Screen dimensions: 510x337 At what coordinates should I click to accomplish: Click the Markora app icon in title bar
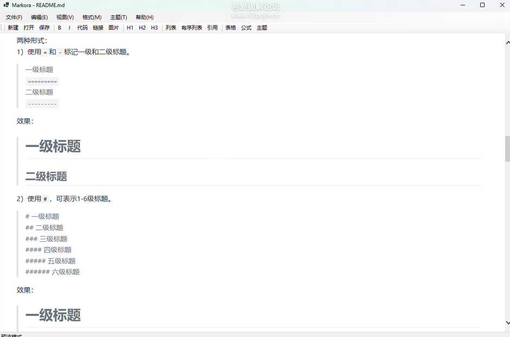(6, 5)
